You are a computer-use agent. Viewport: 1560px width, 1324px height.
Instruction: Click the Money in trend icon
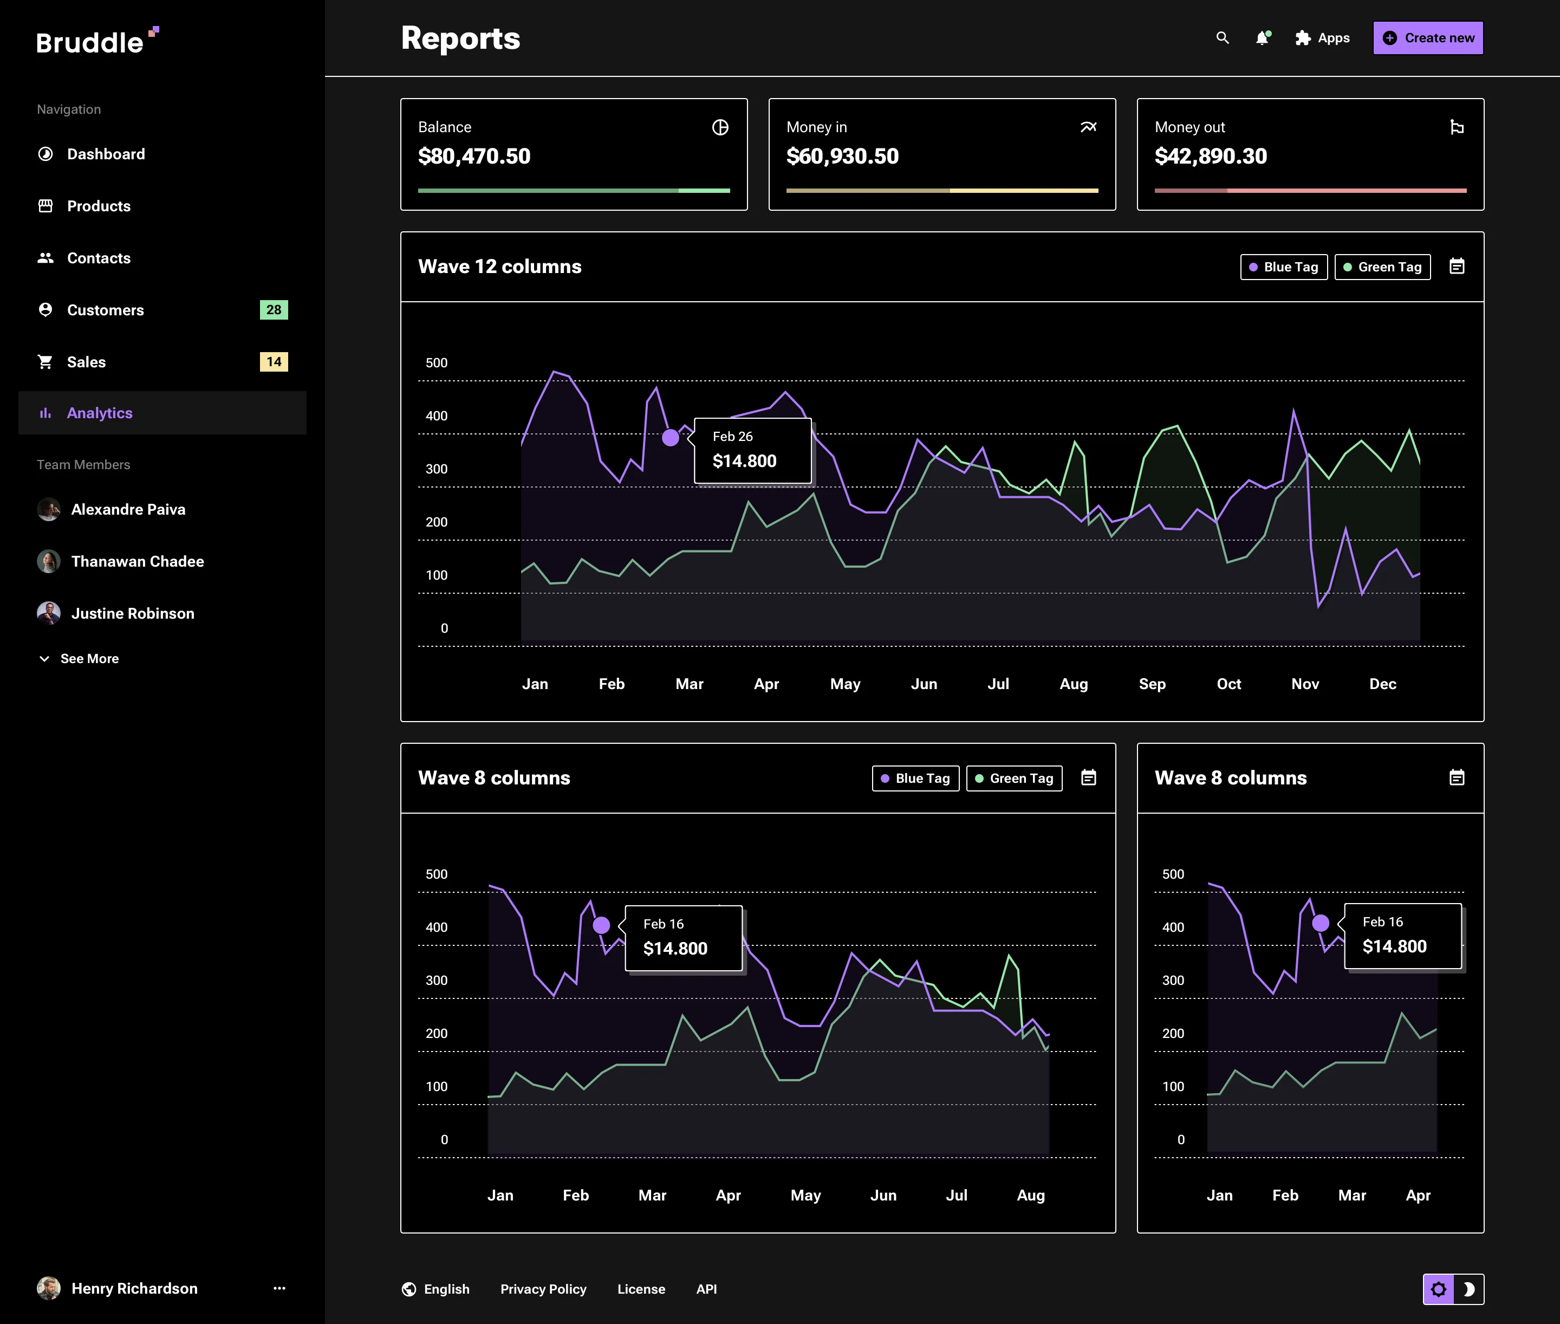pyautogui.click(x=1088, y=128)
